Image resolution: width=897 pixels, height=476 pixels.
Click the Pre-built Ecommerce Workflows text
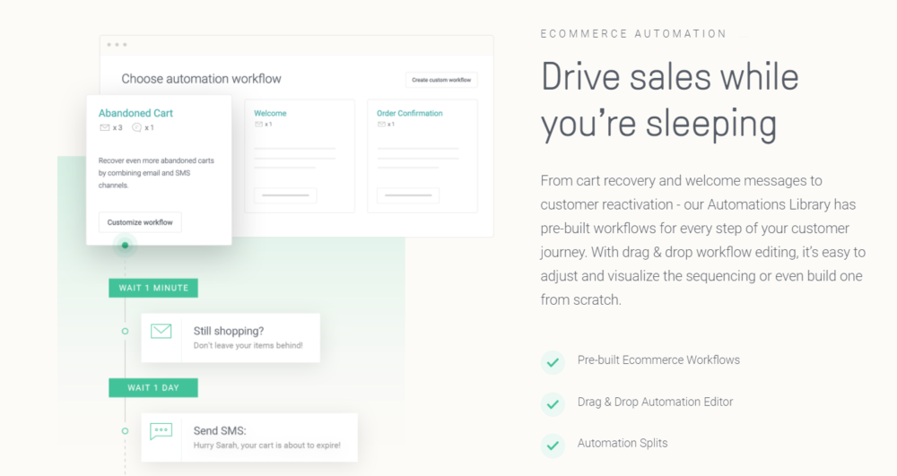click(658, 360)
